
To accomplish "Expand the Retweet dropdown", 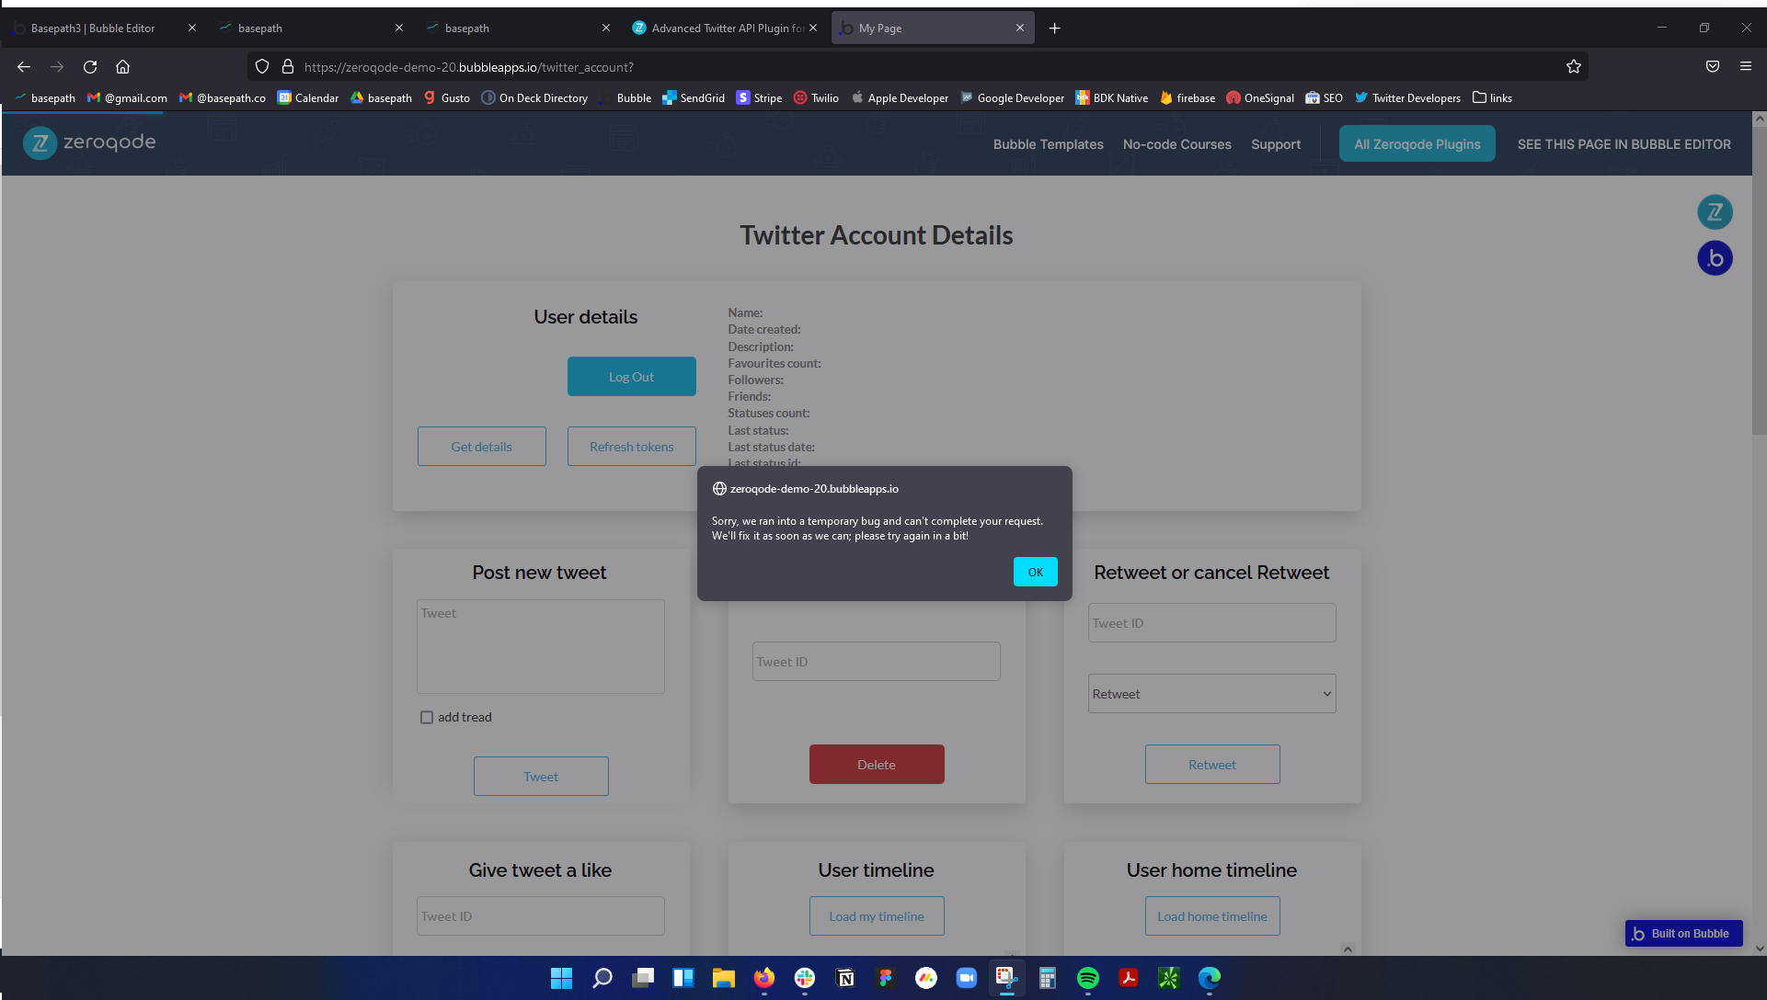I will click(x=1211, y=694).
